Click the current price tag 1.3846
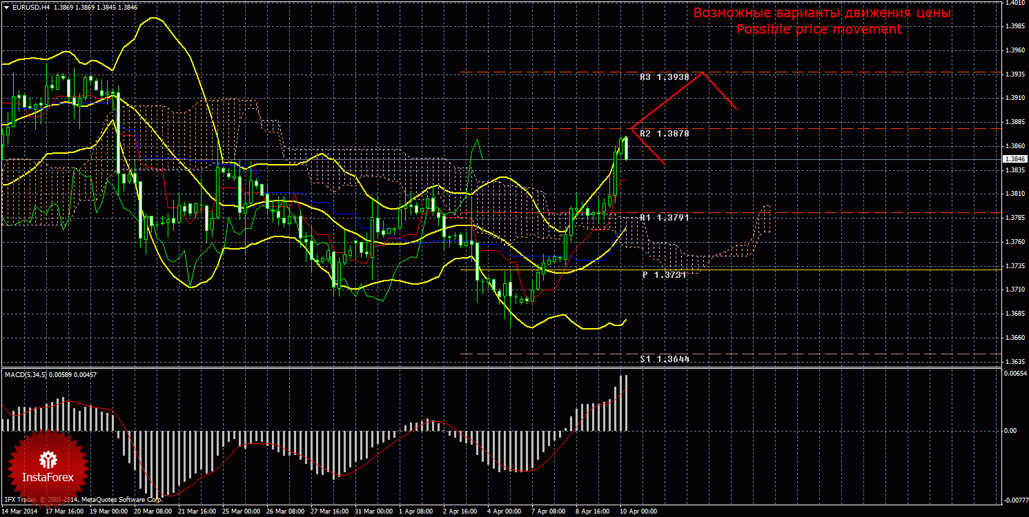1029x517 pixels. tap(1015, 159)
